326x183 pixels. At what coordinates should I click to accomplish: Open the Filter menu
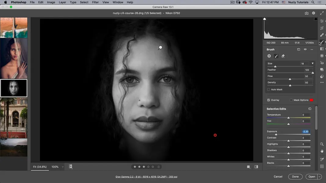(x=95, y=2)
